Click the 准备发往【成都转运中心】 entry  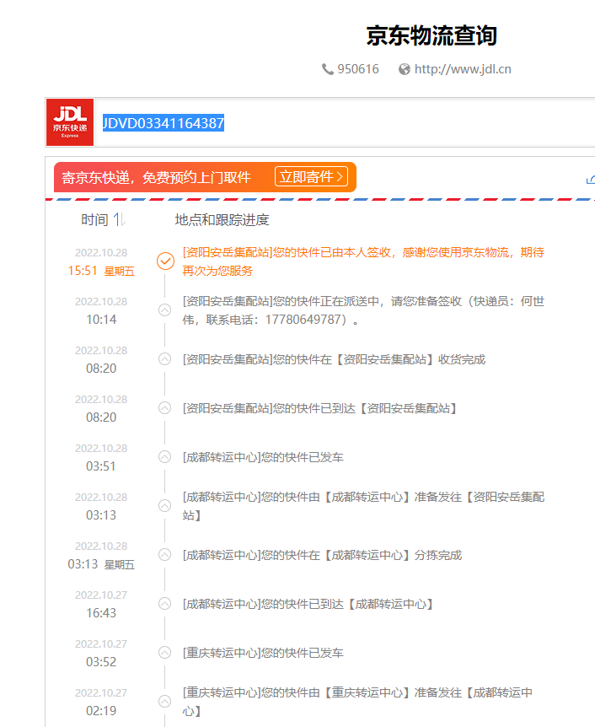(x=357, y=702)
